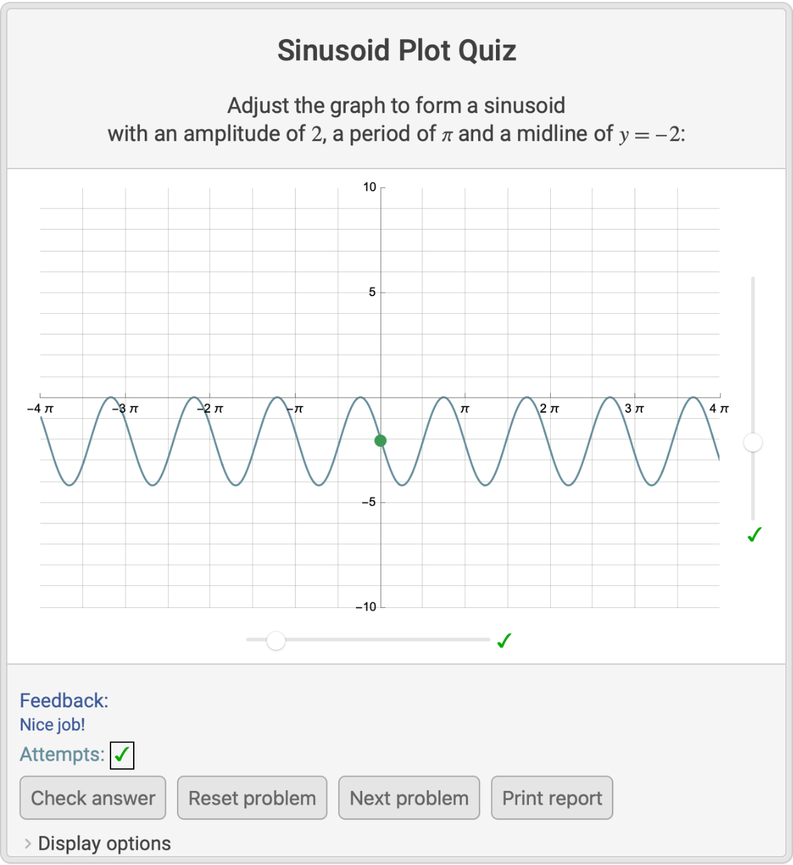
Task: Click the "Sinusoid Plot Quiz" title
Action: pos(396,51)
